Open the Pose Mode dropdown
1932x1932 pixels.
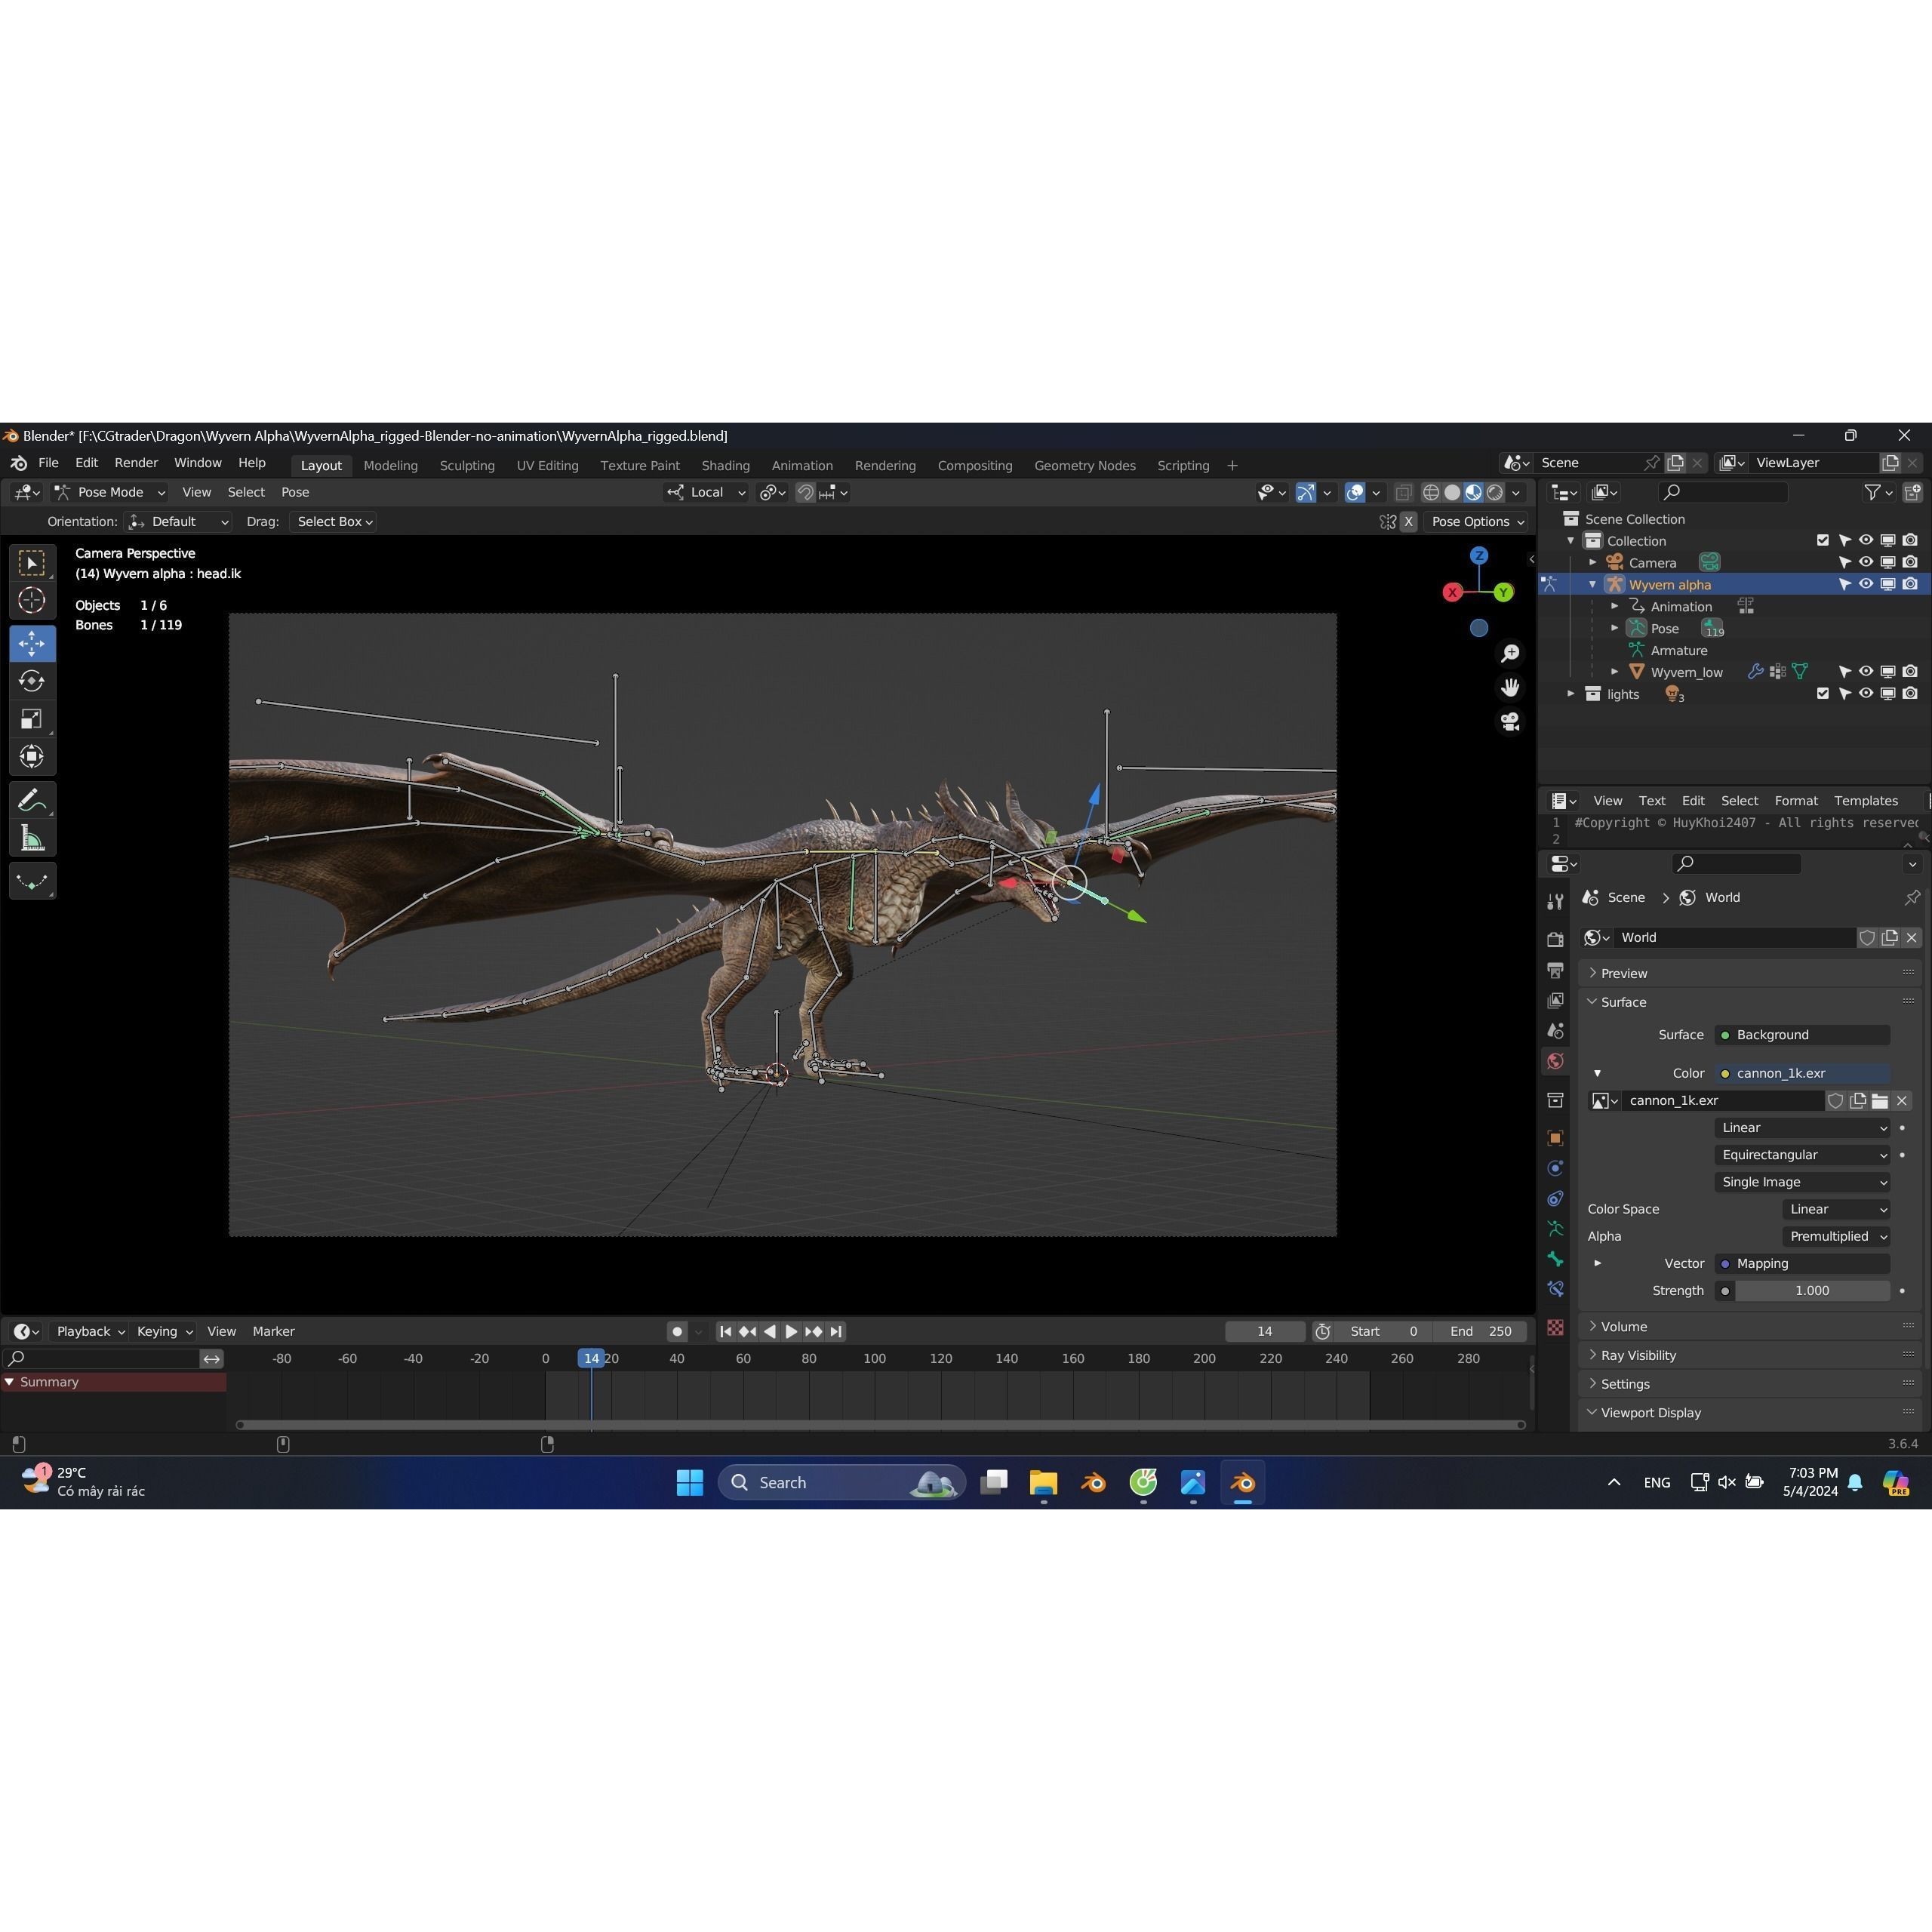(110, 492)
